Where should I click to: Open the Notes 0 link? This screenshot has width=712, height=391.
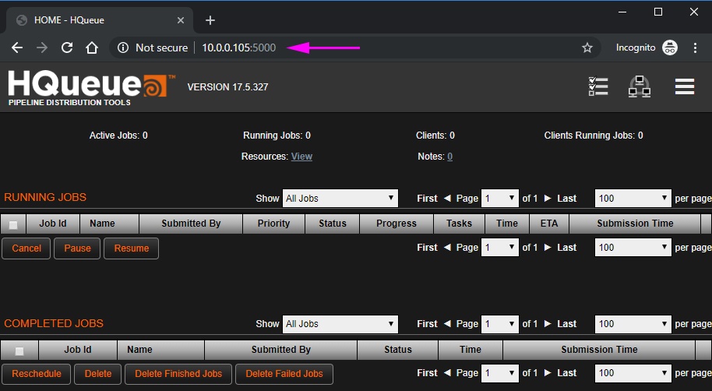coord(449,157)
